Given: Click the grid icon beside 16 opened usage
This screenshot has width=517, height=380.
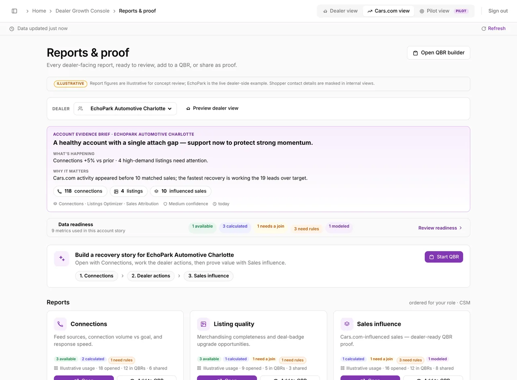Looking at the screenshot, I should [x=343, y=368].
